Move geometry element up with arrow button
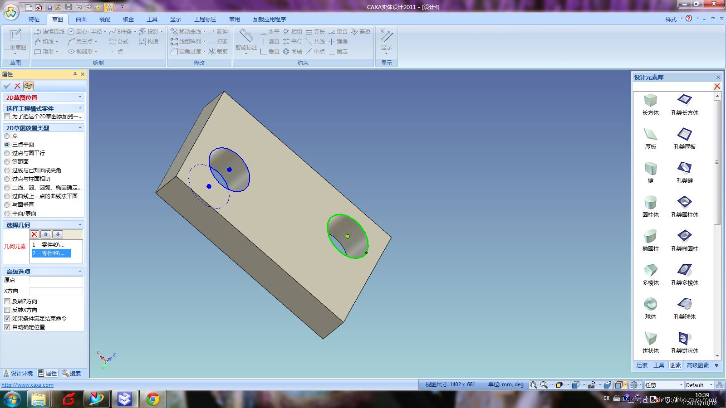 coord(46,234)
